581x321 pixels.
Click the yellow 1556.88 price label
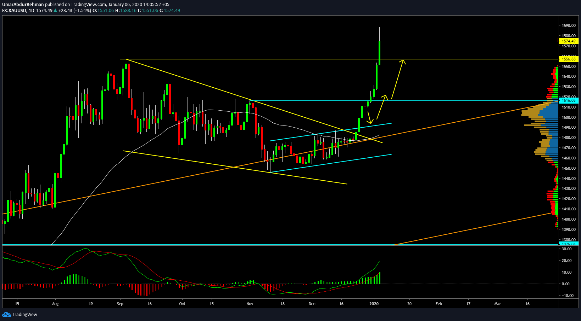(x=568, y=59)
